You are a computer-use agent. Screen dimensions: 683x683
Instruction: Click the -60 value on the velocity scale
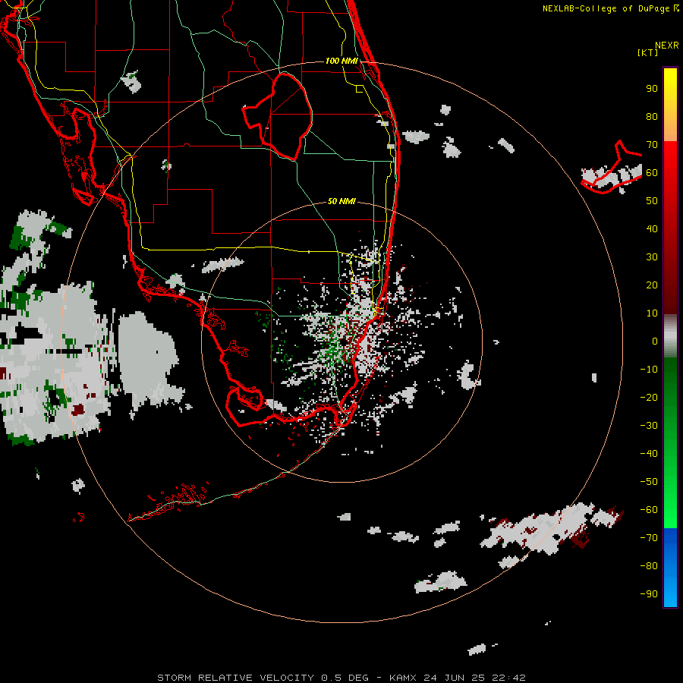649,510
